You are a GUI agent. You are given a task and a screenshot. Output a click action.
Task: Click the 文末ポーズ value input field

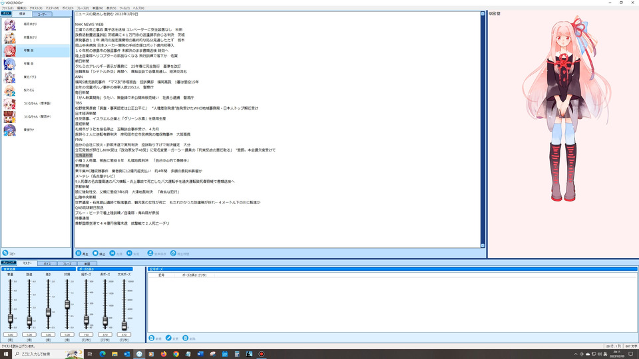click(124, 334)
